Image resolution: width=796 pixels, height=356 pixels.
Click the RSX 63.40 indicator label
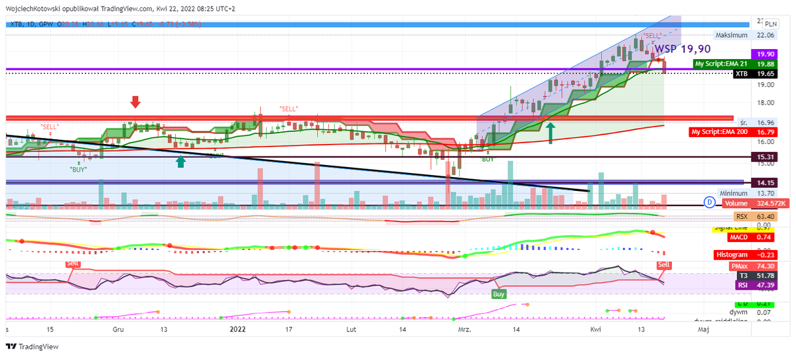[755, 216]
